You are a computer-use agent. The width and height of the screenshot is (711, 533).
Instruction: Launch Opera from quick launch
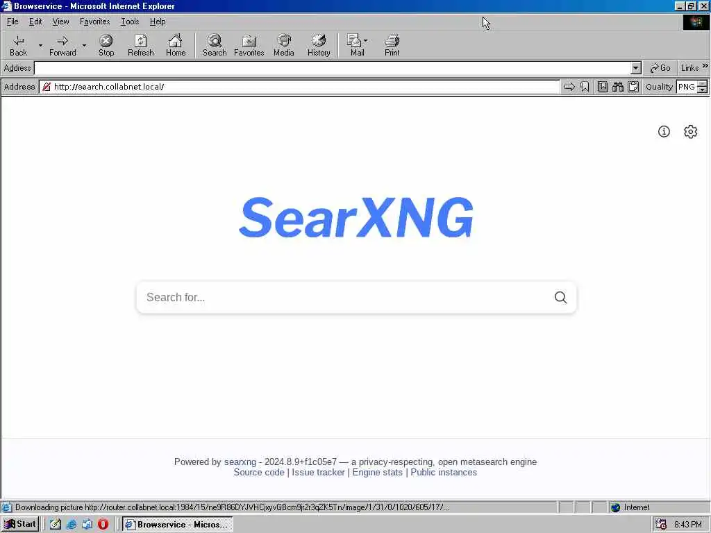tap(103, 525)
